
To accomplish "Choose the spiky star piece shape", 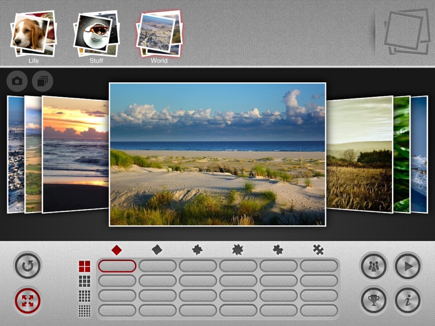I will (x=238, y=250).
